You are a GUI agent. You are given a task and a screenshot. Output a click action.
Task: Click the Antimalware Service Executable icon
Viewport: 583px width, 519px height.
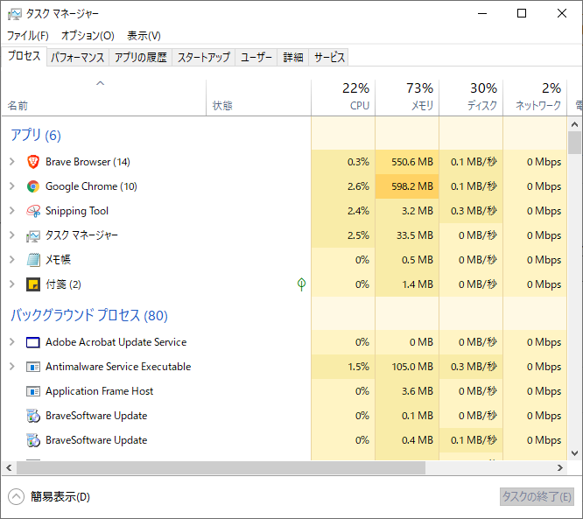click(x=33, y=367)
